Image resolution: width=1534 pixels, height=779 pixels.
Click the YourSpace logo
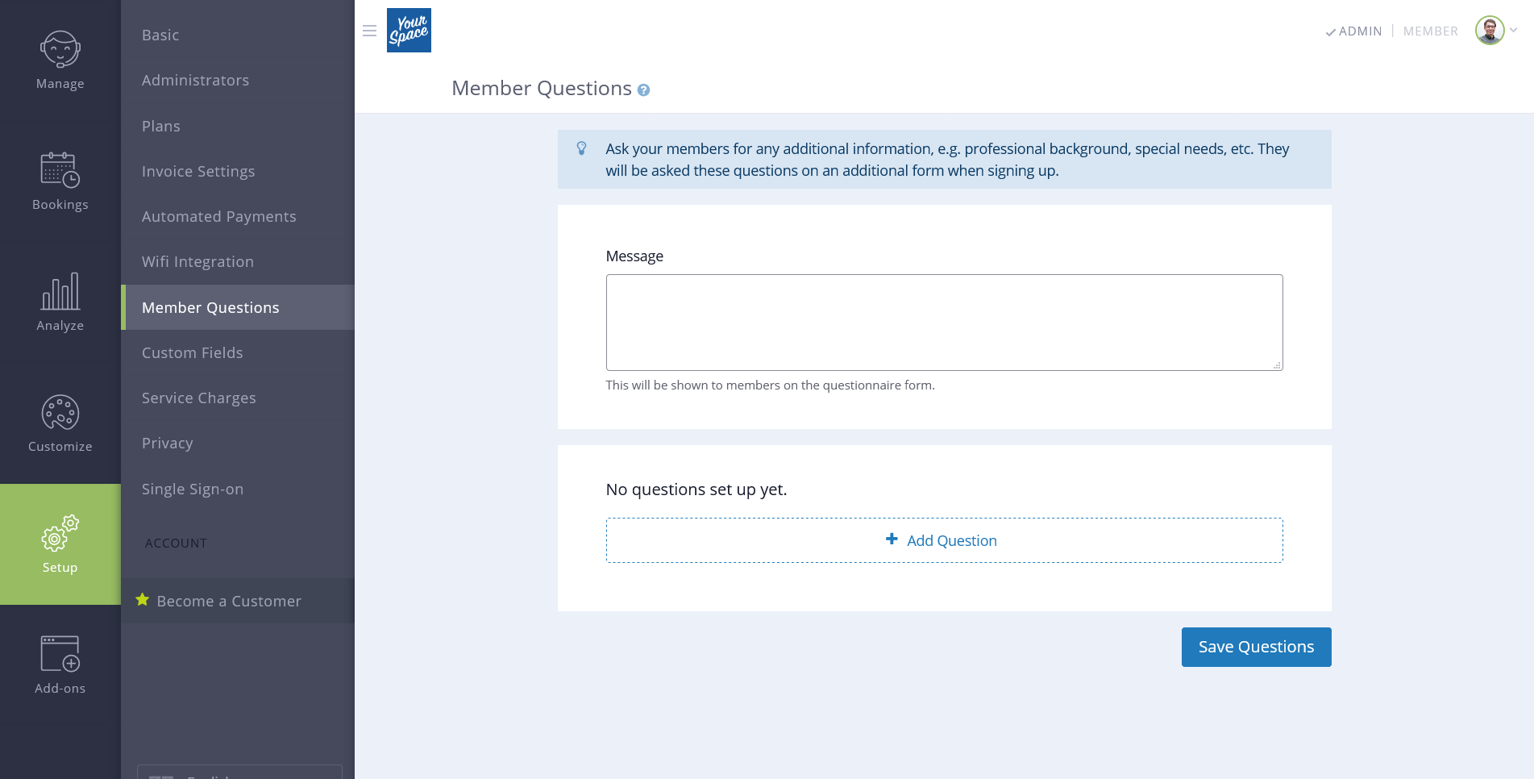(409, 30)
